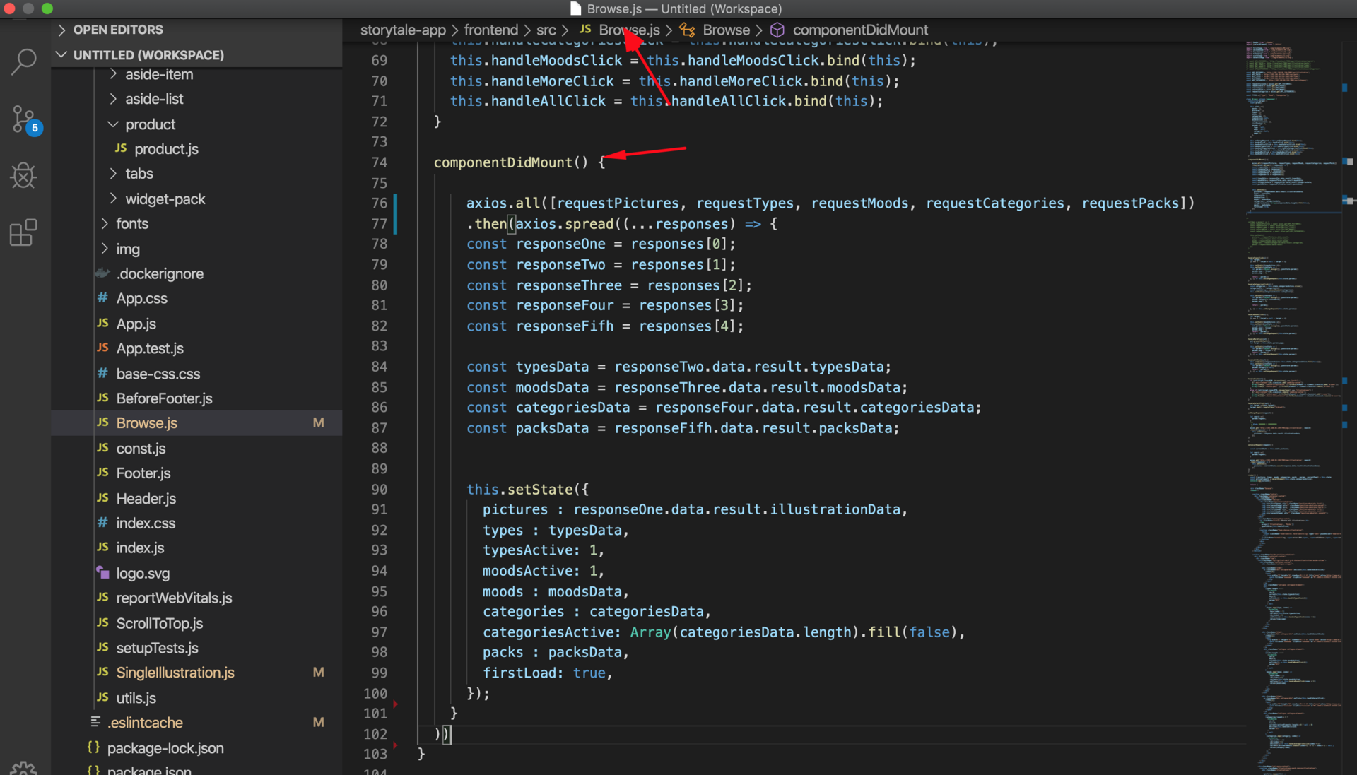Open ScrollToTop.js file
1357x775 pixels.
[160, 623]
